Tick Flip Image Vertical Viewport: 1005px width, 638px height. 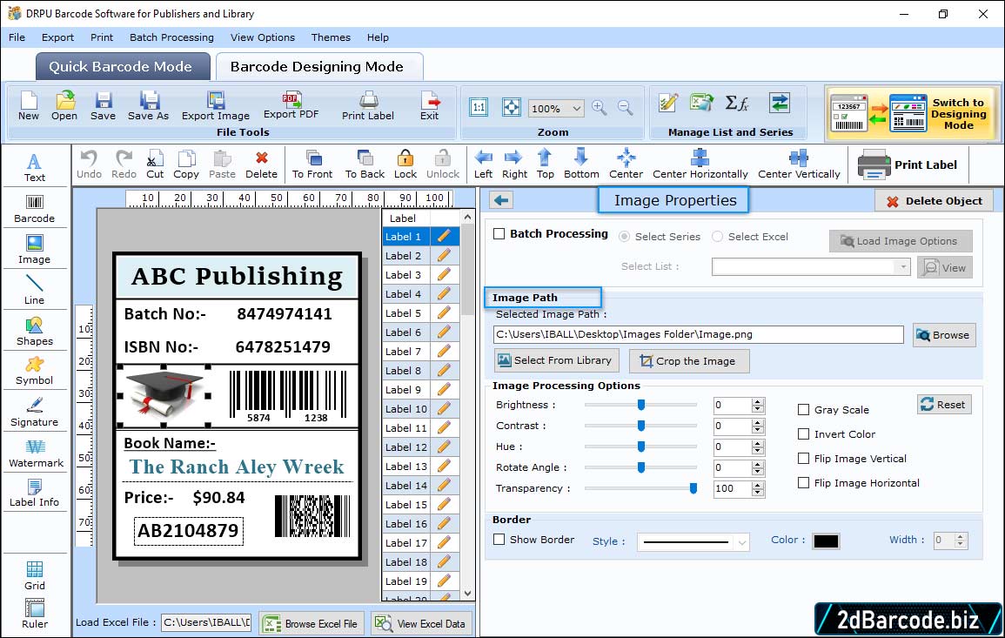(x=803, y=459)
